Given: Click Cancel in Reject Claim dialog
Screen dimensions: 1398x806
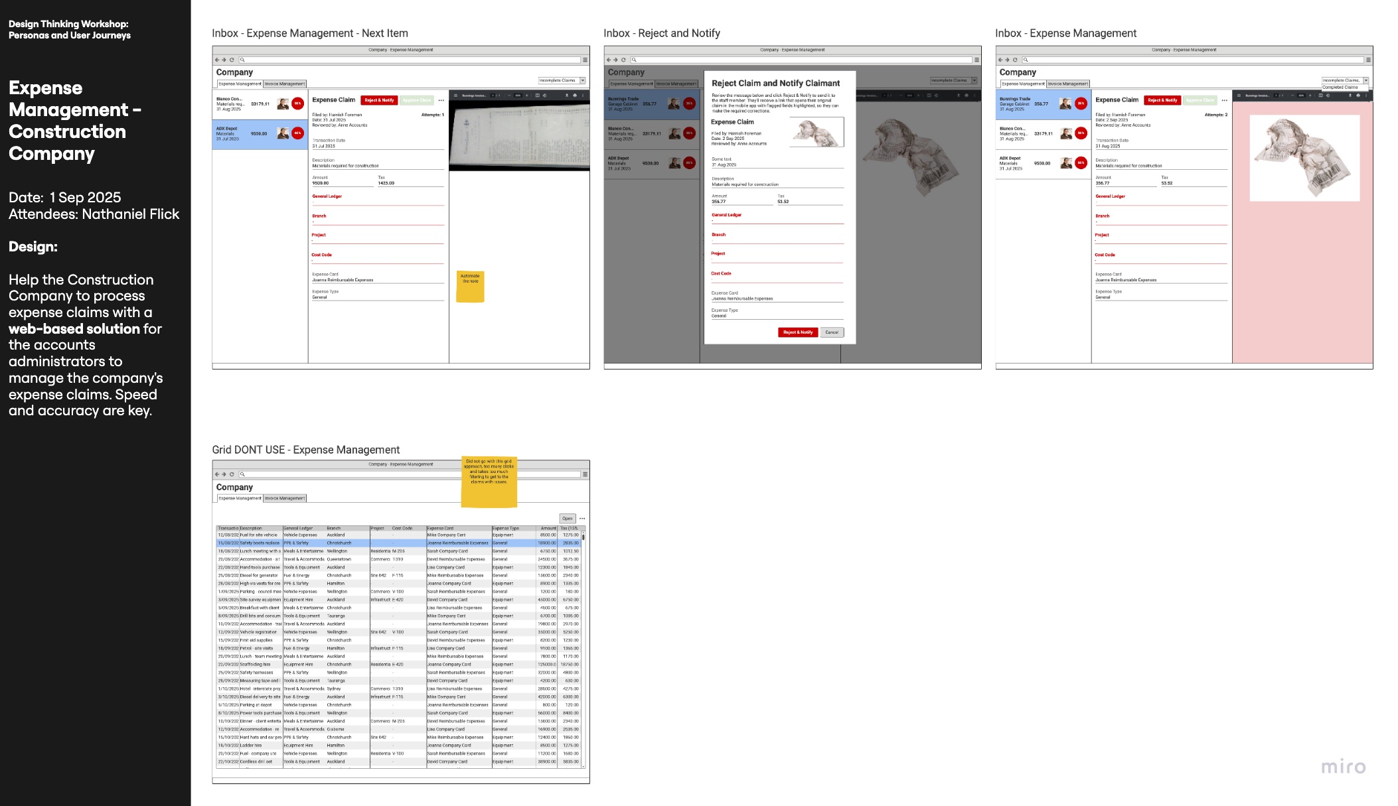Looking at the screenshot, I should [x=832, y=332].
